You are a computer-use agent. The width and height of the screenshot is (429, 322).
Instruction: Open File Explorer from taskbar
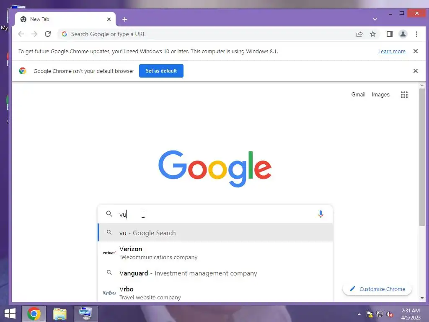click(x=60, y=314)
